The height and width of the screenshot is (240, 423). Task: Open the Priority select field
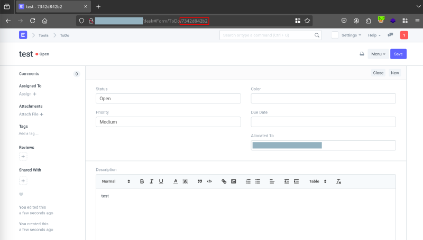coord(168,122)
